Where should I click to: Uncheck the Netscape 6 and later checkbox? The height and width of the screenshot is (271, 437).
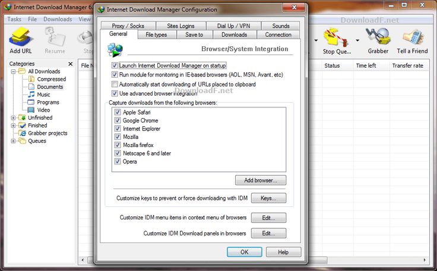[118, 153]
